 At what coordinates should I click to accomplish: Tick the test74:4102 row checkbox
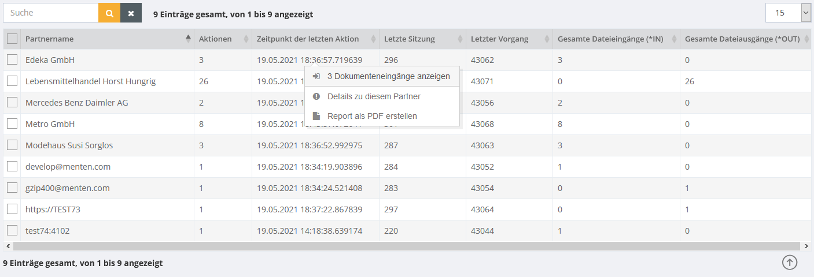click(x=12, y=230)
